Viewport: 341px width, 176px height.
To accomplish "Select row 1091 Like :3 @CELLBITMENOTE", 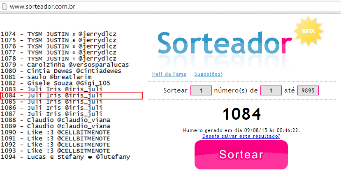I will coord(56,138).
